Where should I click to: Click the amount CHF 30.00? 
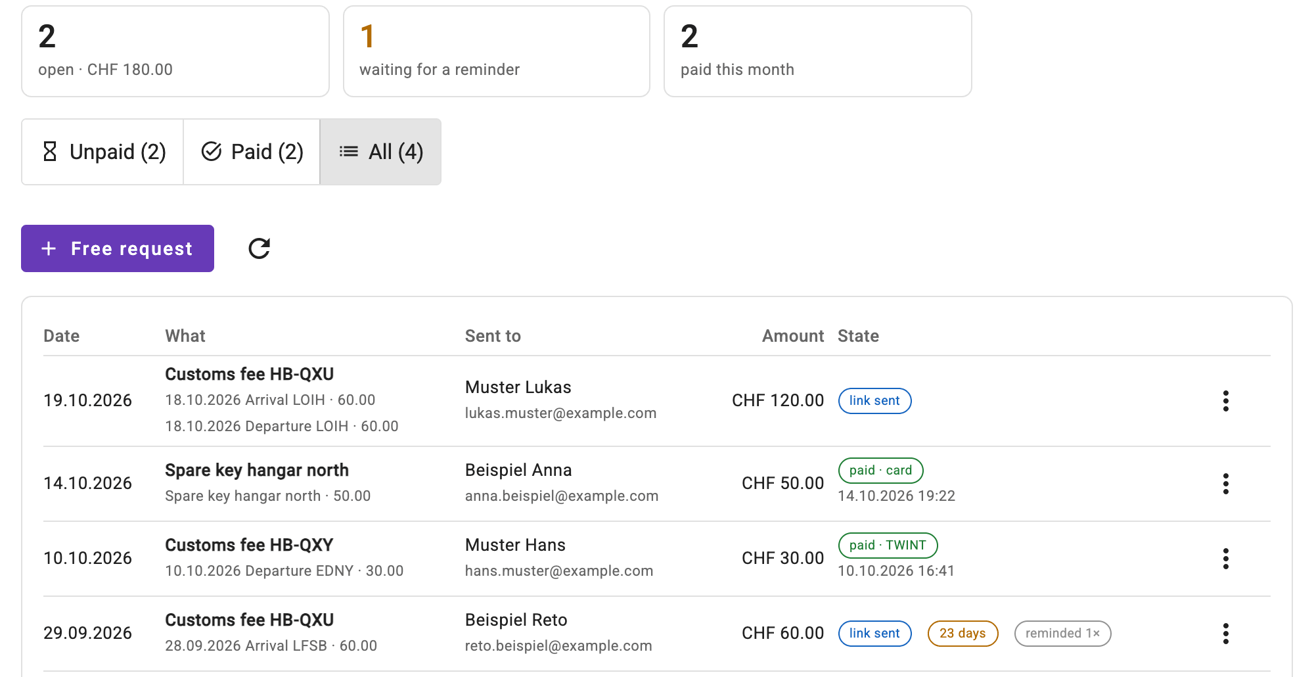pos(783,559)
